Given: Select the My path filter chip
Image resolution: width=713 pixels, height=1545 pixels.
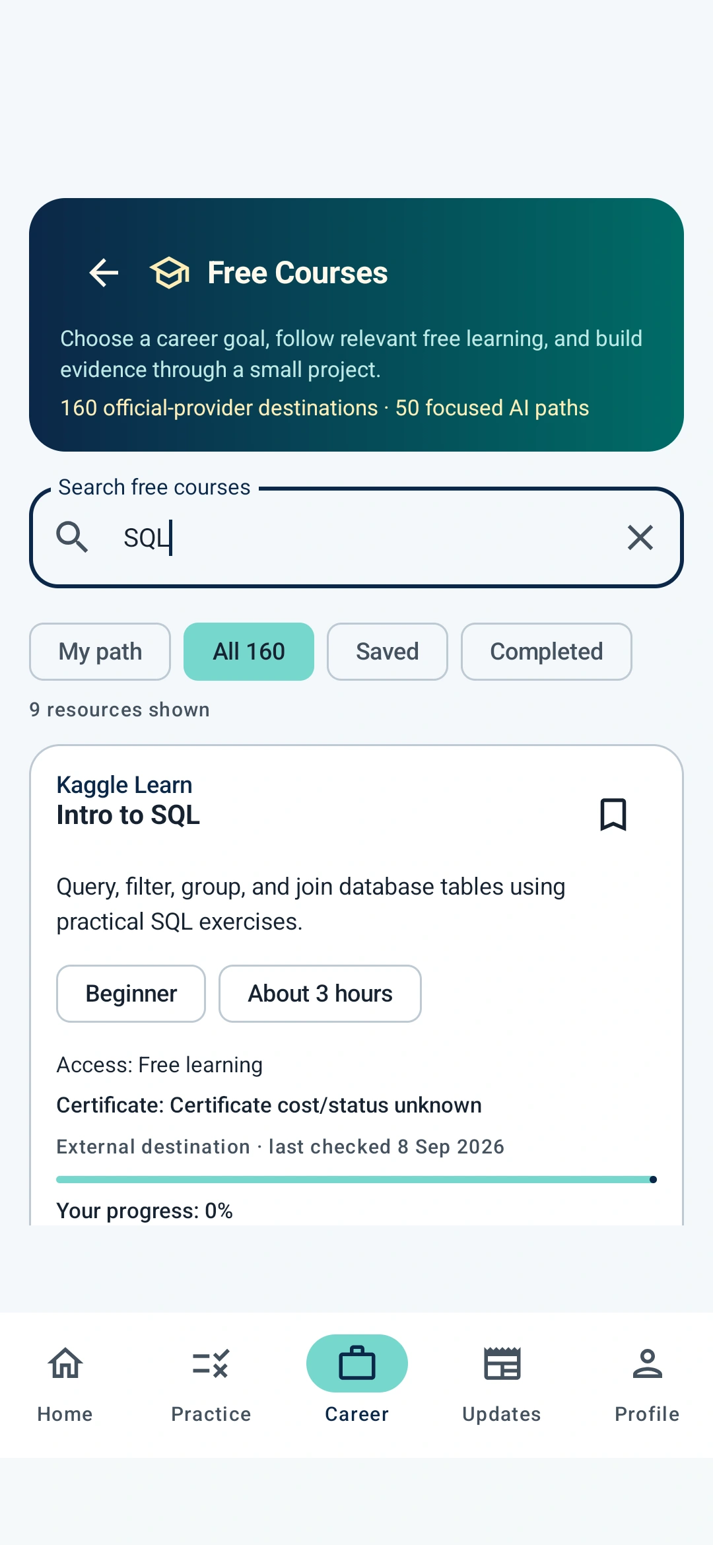Looking at the screenshot, I should (100, 652).
